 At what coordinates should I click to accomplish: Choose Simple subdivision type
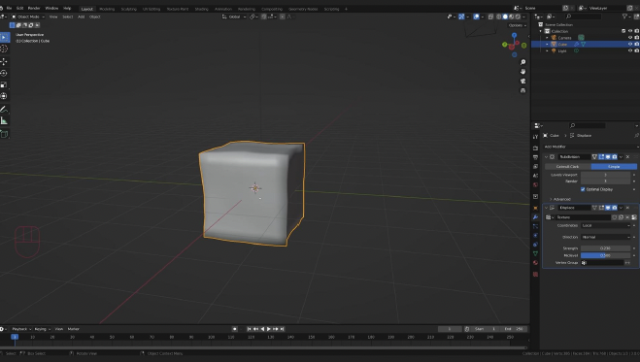click(614, 166)
